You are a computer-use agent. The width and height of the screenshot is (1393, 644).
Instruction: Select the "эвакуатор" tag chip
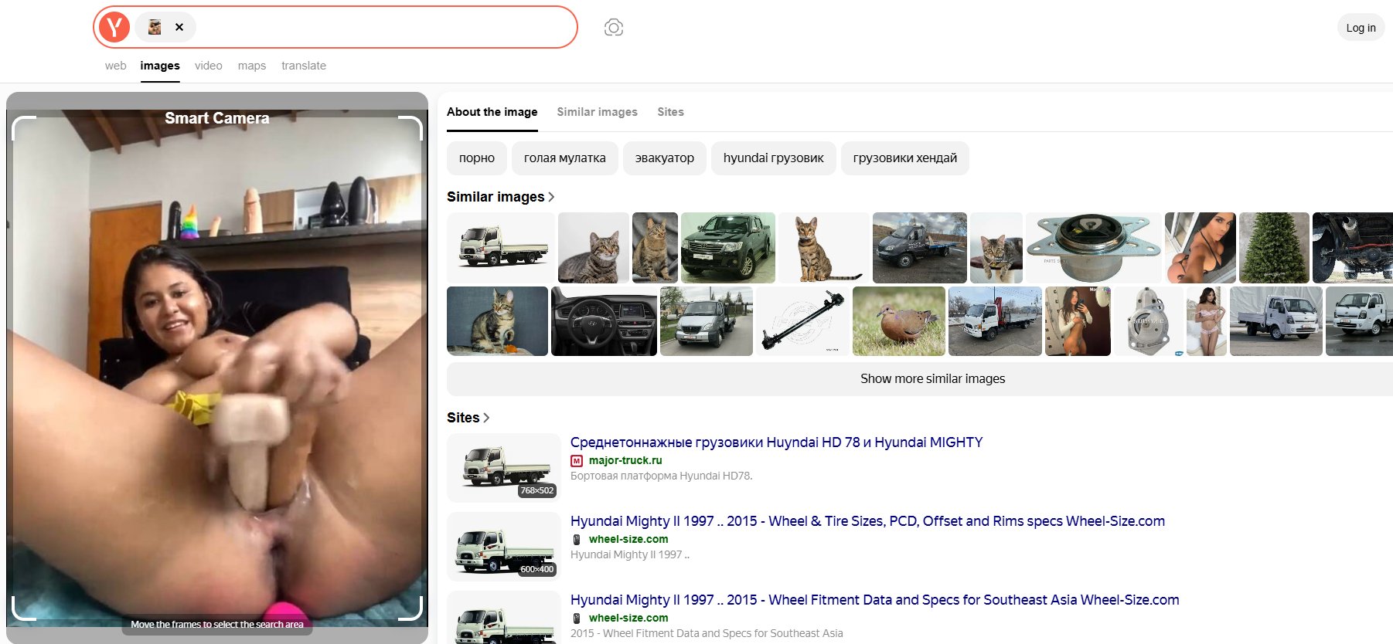click(664, 158)
